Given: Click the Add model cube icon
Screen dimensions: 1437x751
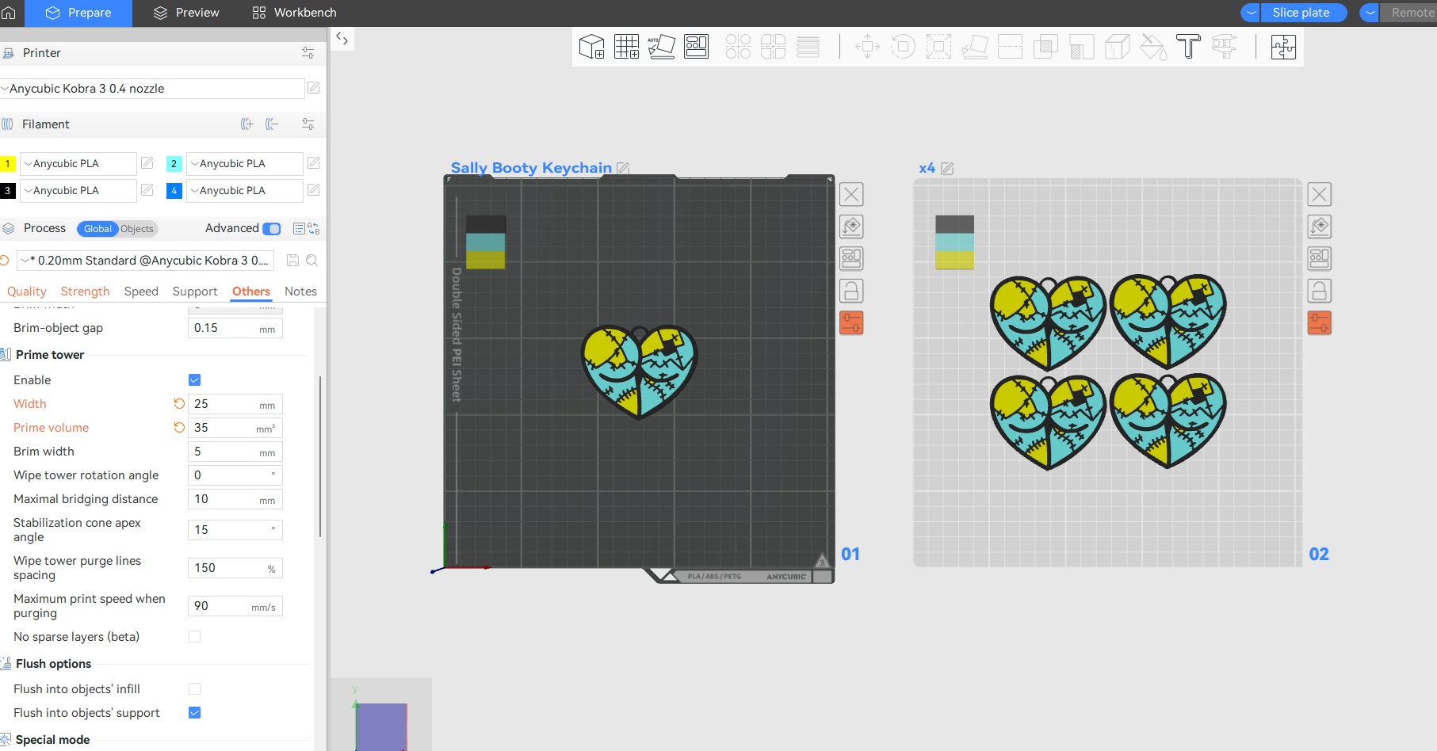Looking at the screenshot, I should pos(591,47).
